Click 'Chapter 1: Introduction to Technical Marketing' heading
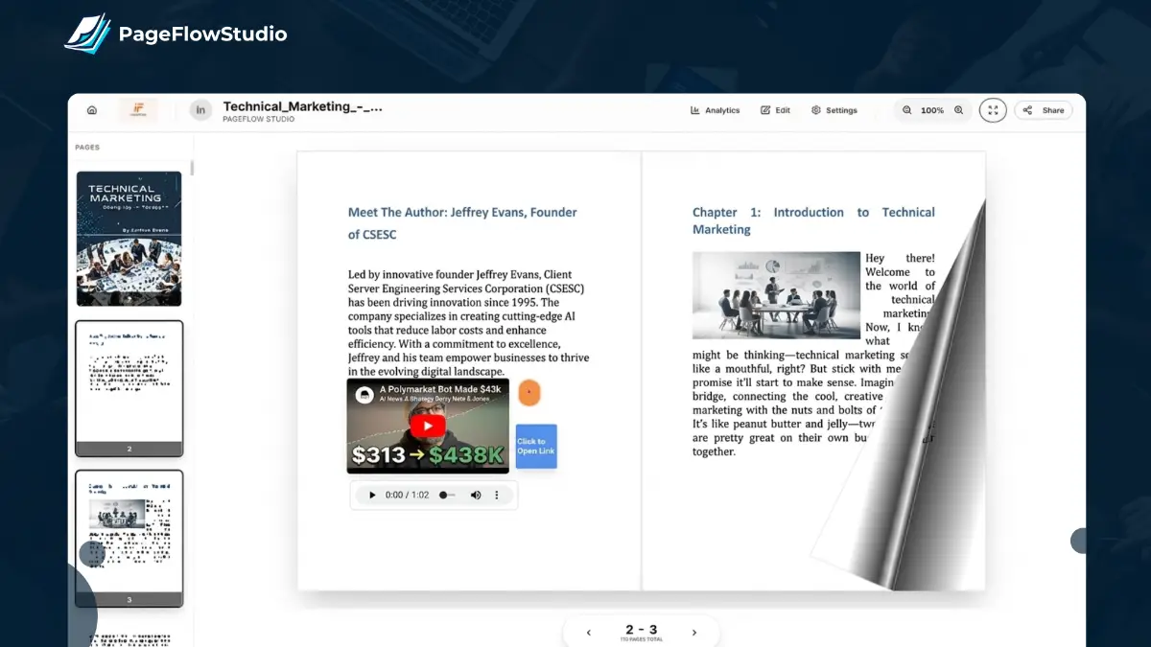The height and width of the screenshot is (647, 1151). [813, 220]
